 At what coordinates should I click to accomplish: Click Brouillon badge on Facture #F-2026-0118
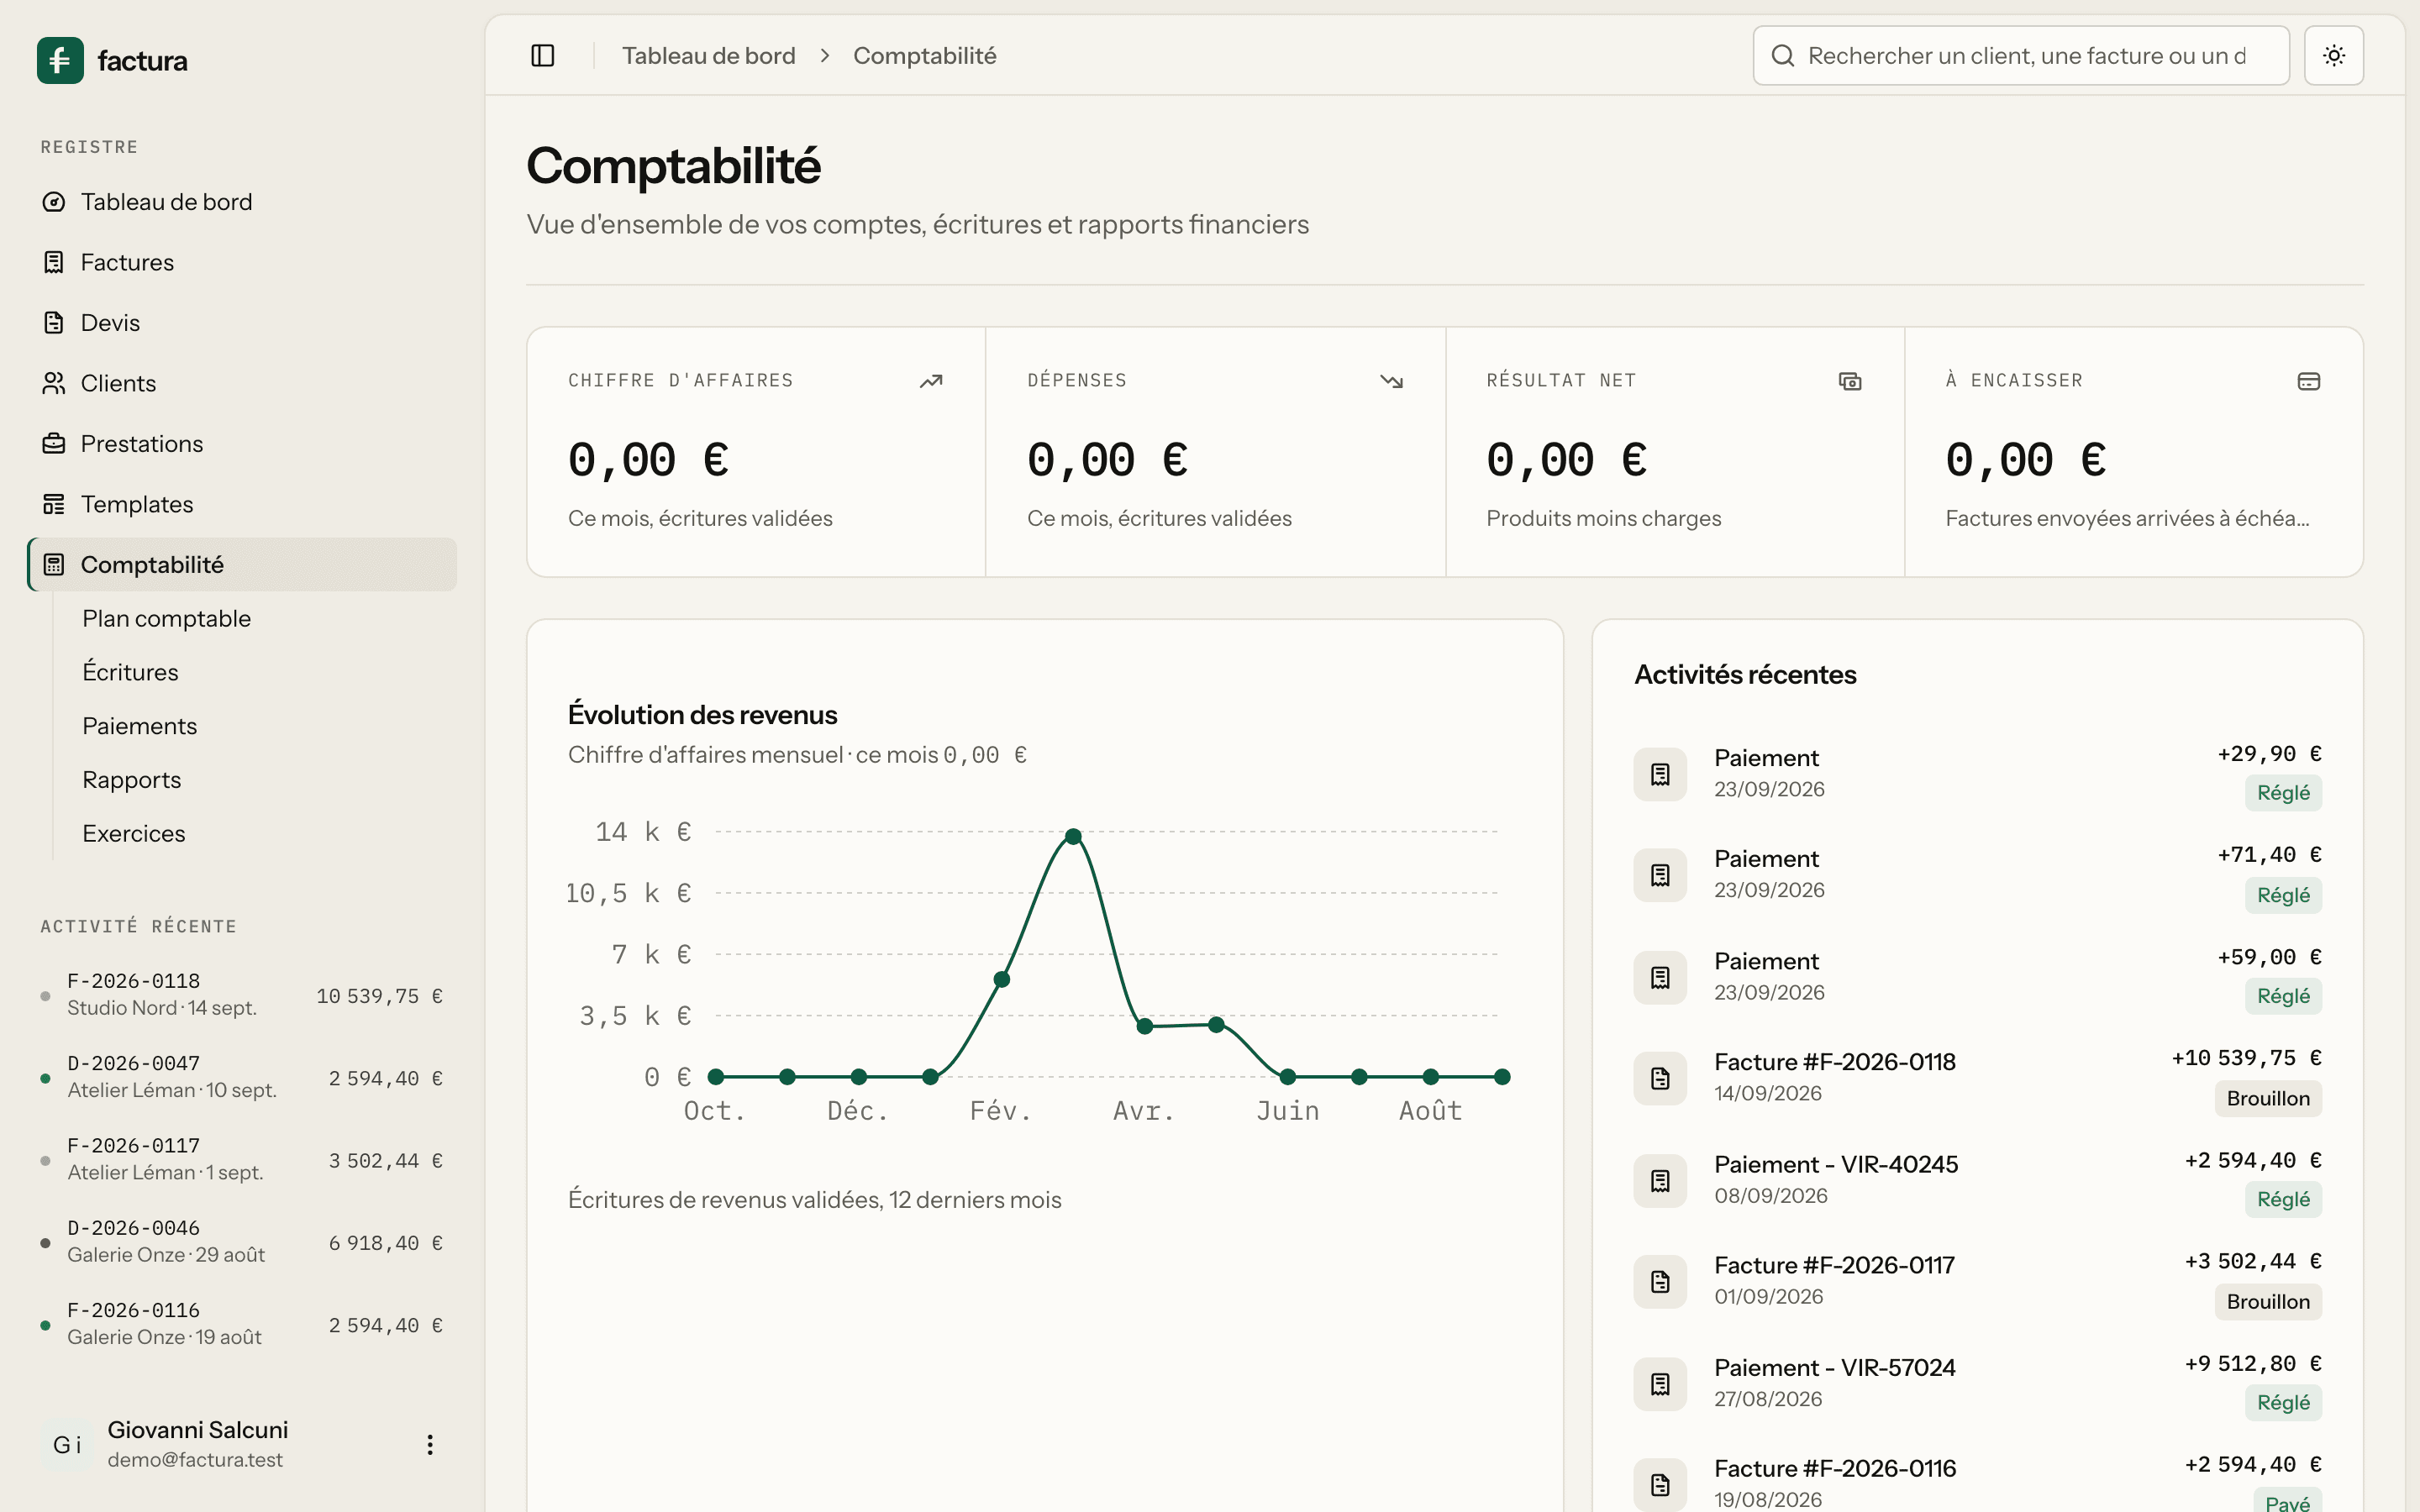pos(2268,1098)
